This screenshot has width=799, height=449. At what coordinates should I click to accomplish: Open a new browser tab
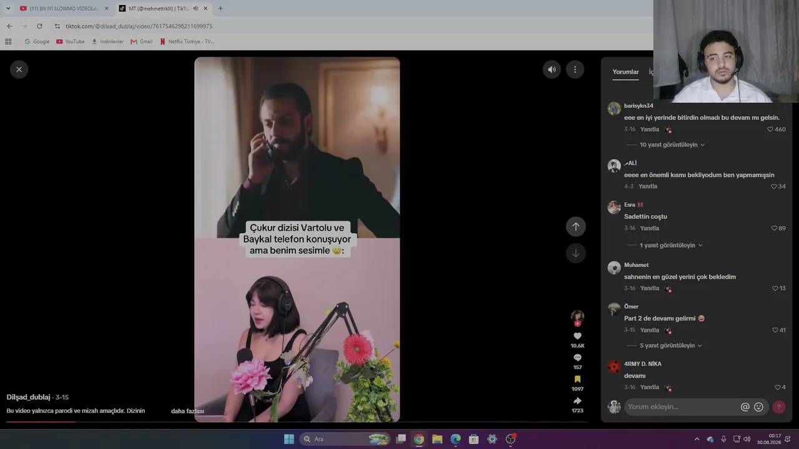[220, 9]
